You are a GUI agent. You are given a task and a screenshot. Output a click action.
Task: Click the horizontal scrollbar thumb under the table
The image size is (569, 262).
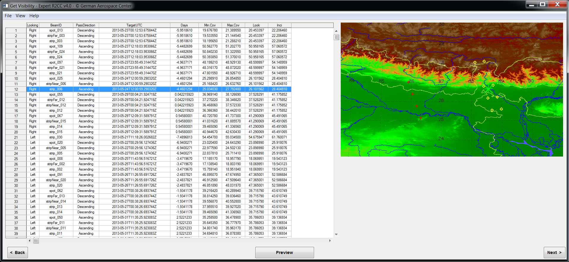(36, 241)
